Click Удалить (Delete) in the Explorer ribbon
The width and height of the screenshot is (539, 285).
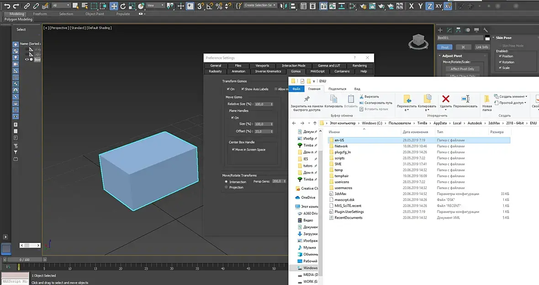click(446, 102)
